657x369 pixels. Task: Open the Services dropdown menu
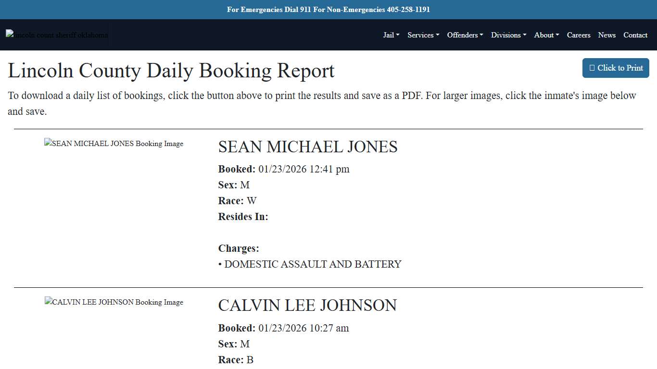coord(423,35)
